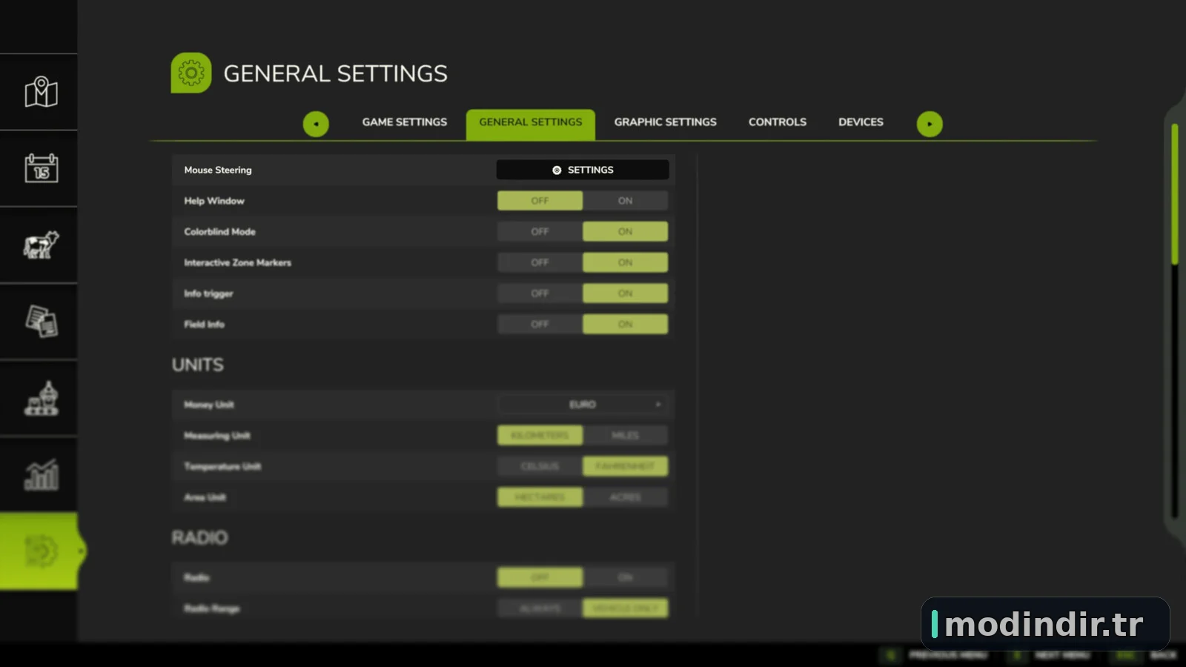The width and height of the screenshot is (1186, 667).
Task: Open the Graphic Settings tab
Action: pos(666,122)
